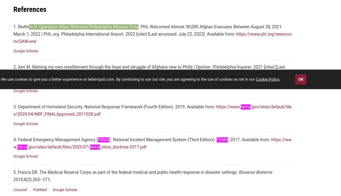Click green-highlighted text 'Operation Allies Welcome Philadelphia Mission Ends'

pos(88,27)
